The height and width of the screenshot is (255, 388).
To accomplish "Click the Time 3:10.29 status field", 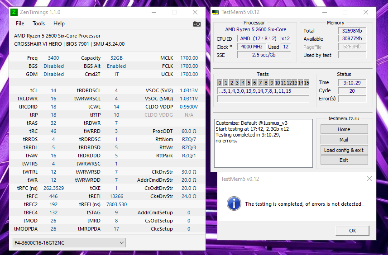I will pos(352,83).
